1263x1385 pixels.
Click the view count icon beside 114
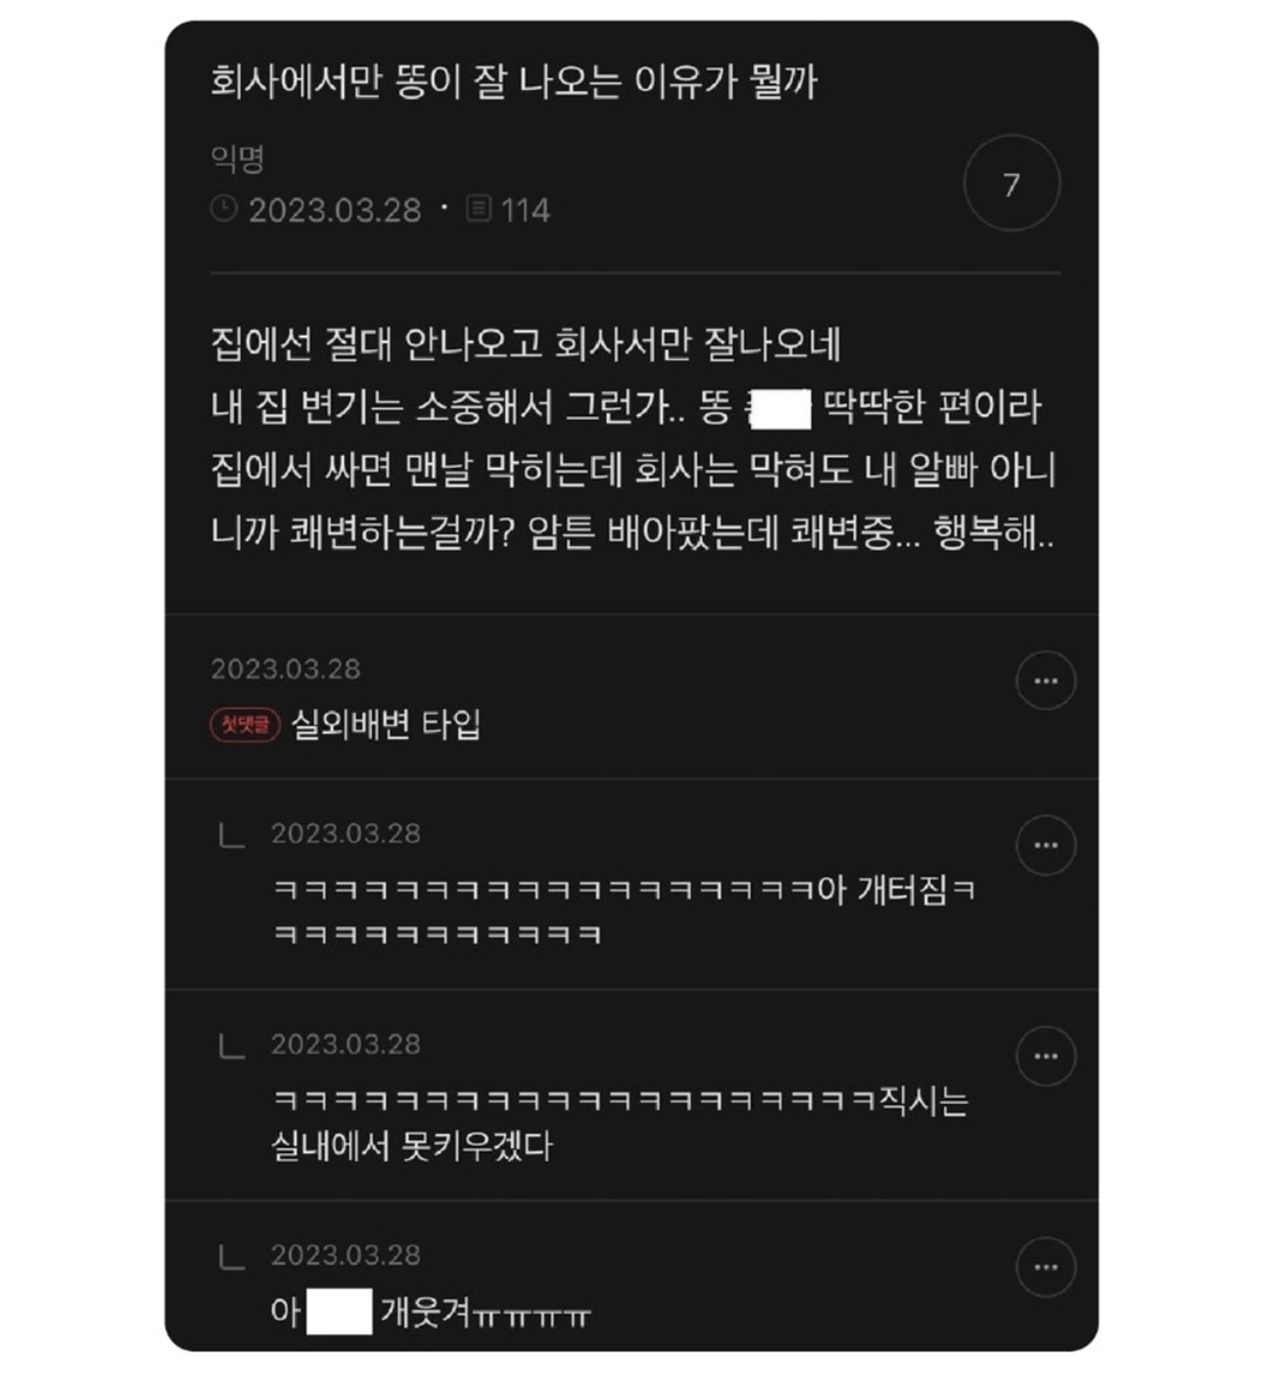[x=479, y=208]
